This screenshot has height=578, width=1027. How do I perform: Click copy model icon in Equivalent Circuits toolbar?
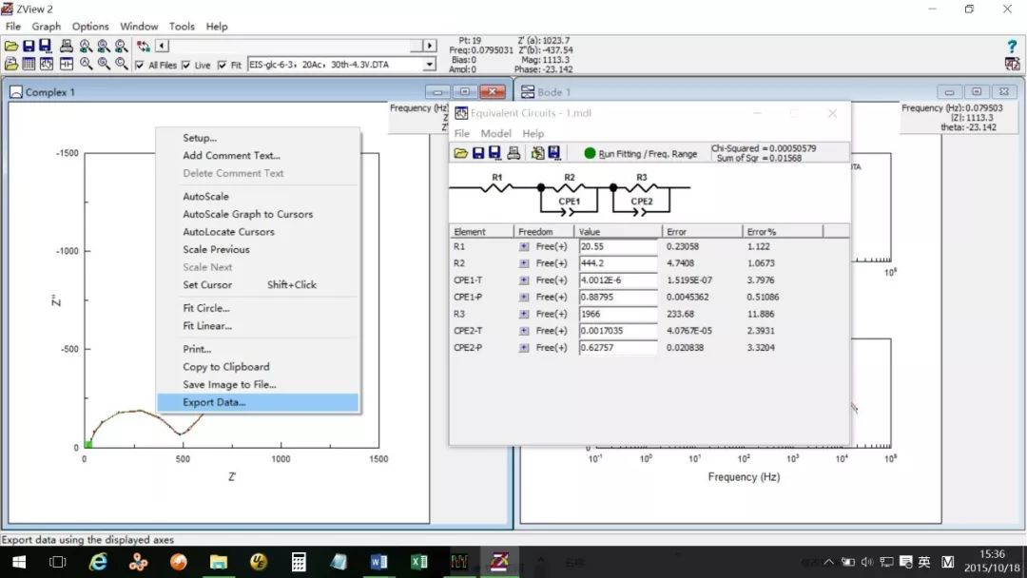537,153
